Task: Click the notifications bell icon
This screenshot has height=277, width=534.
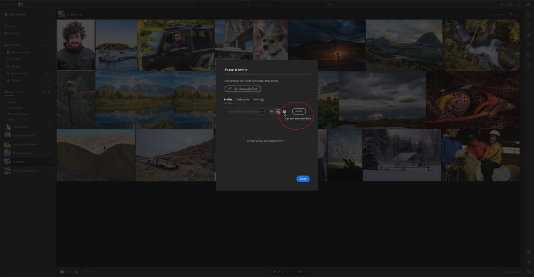Action: (x=501, y=5)
